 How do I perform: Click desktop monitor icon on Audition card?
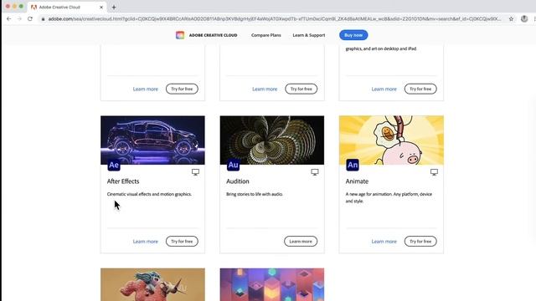click(315, 172)
